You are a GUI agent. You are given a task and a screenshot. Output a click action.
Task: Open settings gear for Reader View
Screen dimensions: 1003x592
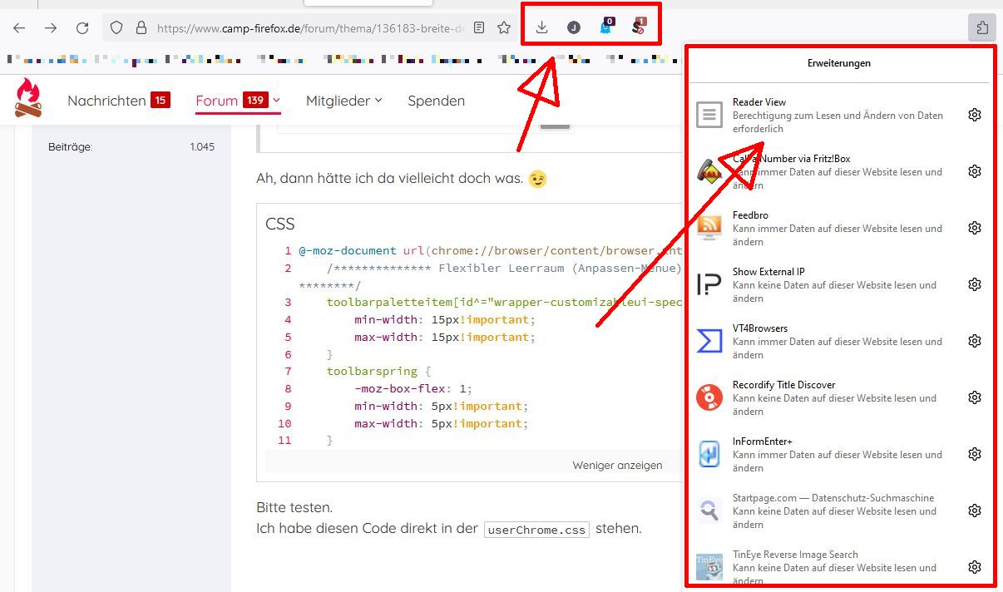click(975, 115)
